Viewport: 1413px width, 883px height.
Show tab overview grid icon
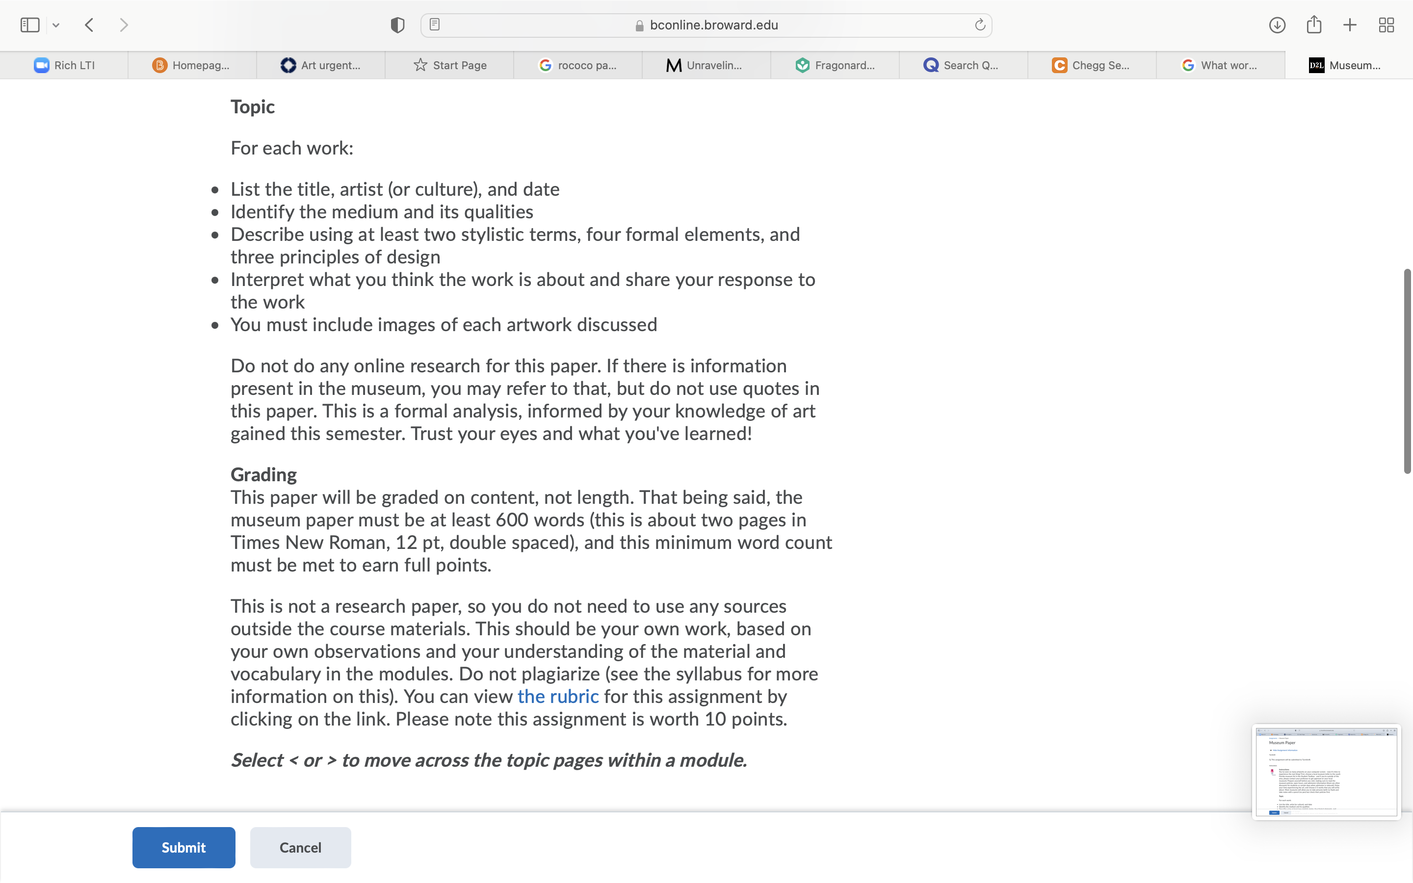(1386, 25)
